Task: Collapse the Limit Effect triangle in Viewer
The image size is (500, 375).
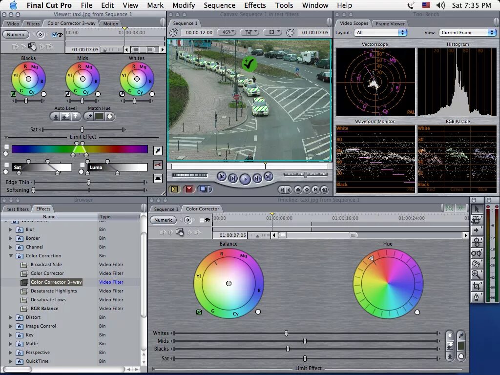Action: 6,137
